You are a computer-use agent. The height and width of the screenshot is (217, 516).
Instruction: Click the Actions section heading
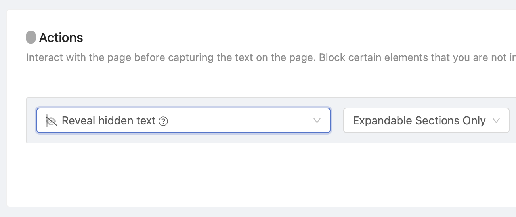tap(61, 38)
